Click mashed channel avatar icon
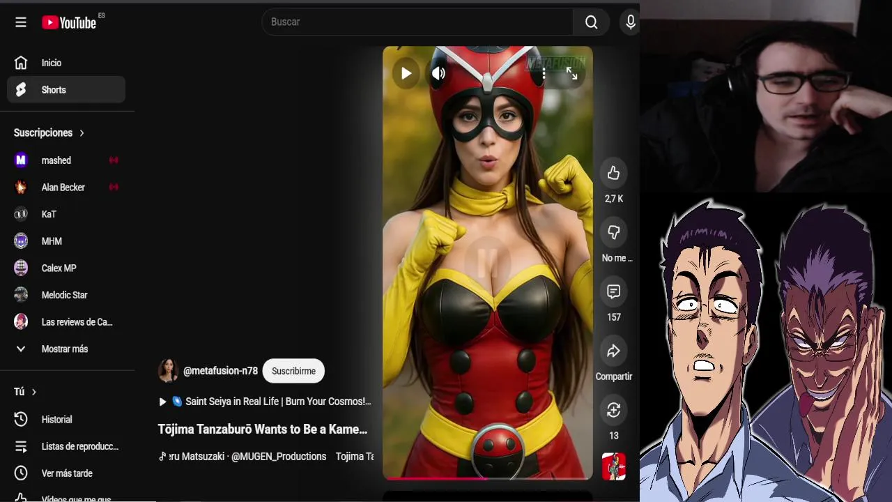This screenshot has height=502, width=892. coord(21,160)
